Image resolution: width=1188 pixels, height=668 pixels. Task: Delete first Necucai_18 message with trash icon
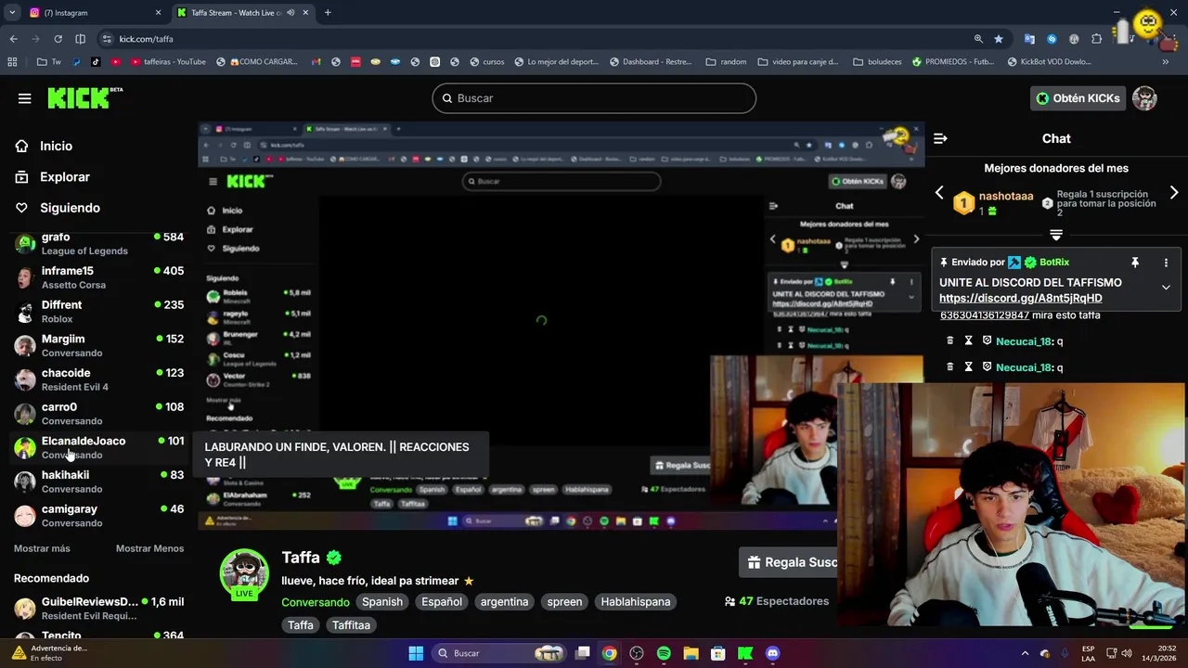pyautogui.click(x=949, y=341)
